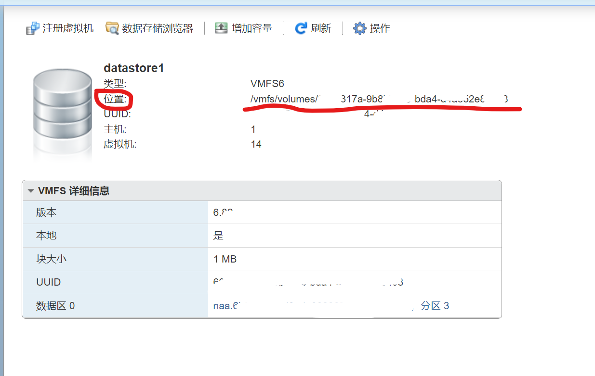The width and height of the screenshot is (595, 376).
Task: Click the green 增加容量 icon
Action: [221, 28]
